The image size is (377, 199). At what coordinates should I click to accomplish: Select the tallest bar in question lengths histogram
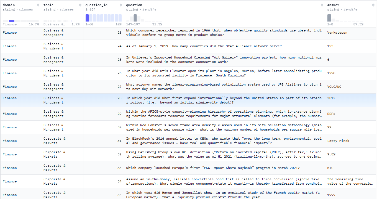point(135,18)
